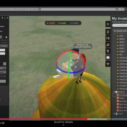127x127 pixels.
Task: Click the Z: 0.000 rotation readout
Action: point(74,23)
